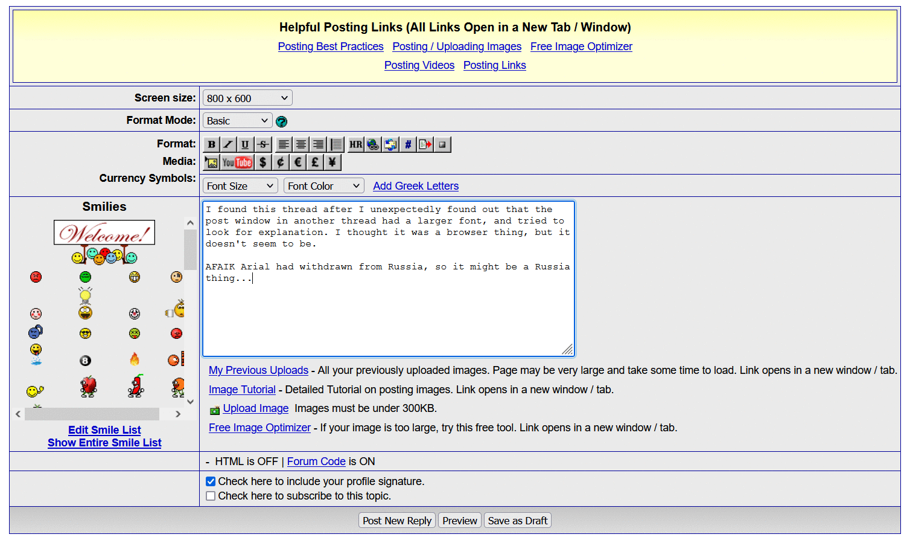The width and height of the screenshot is (907, 540).
Task: Insert the green face smiley
Action: [x=85, y=277]
